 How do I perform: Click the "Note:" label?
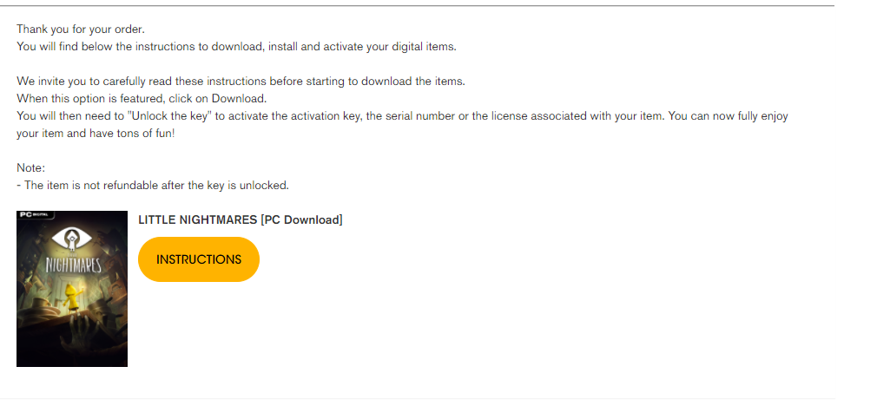(x=30, y=168)
